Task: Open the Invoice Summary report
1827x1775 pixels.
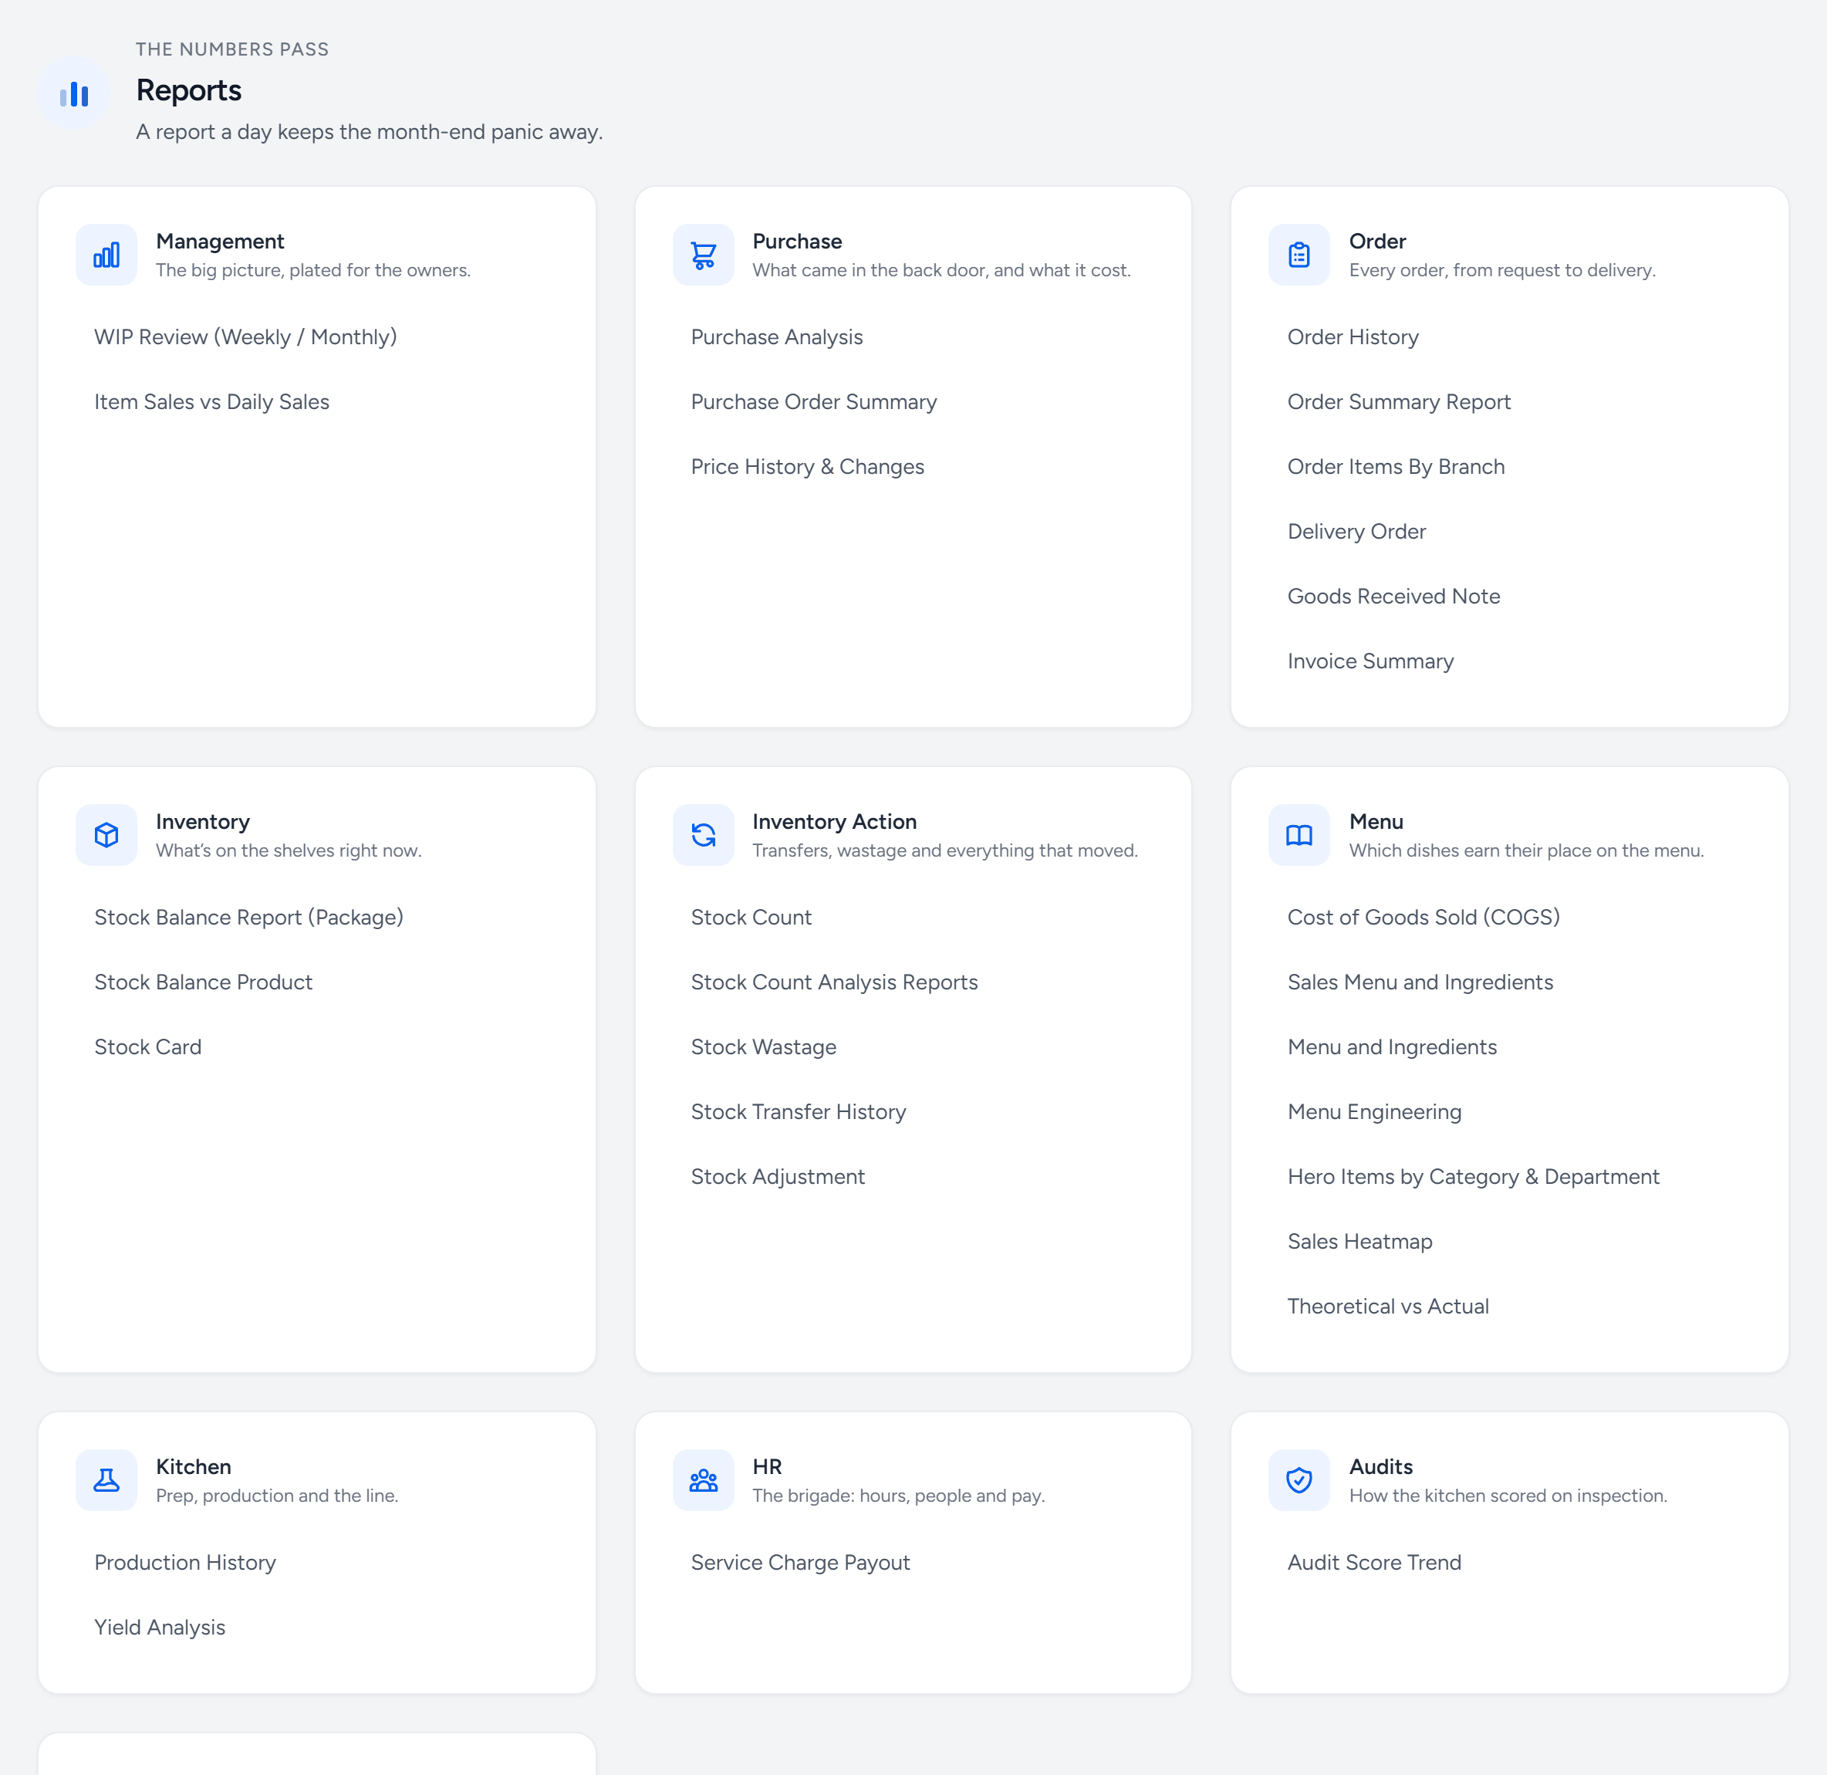Action: tap(1370, 661)
